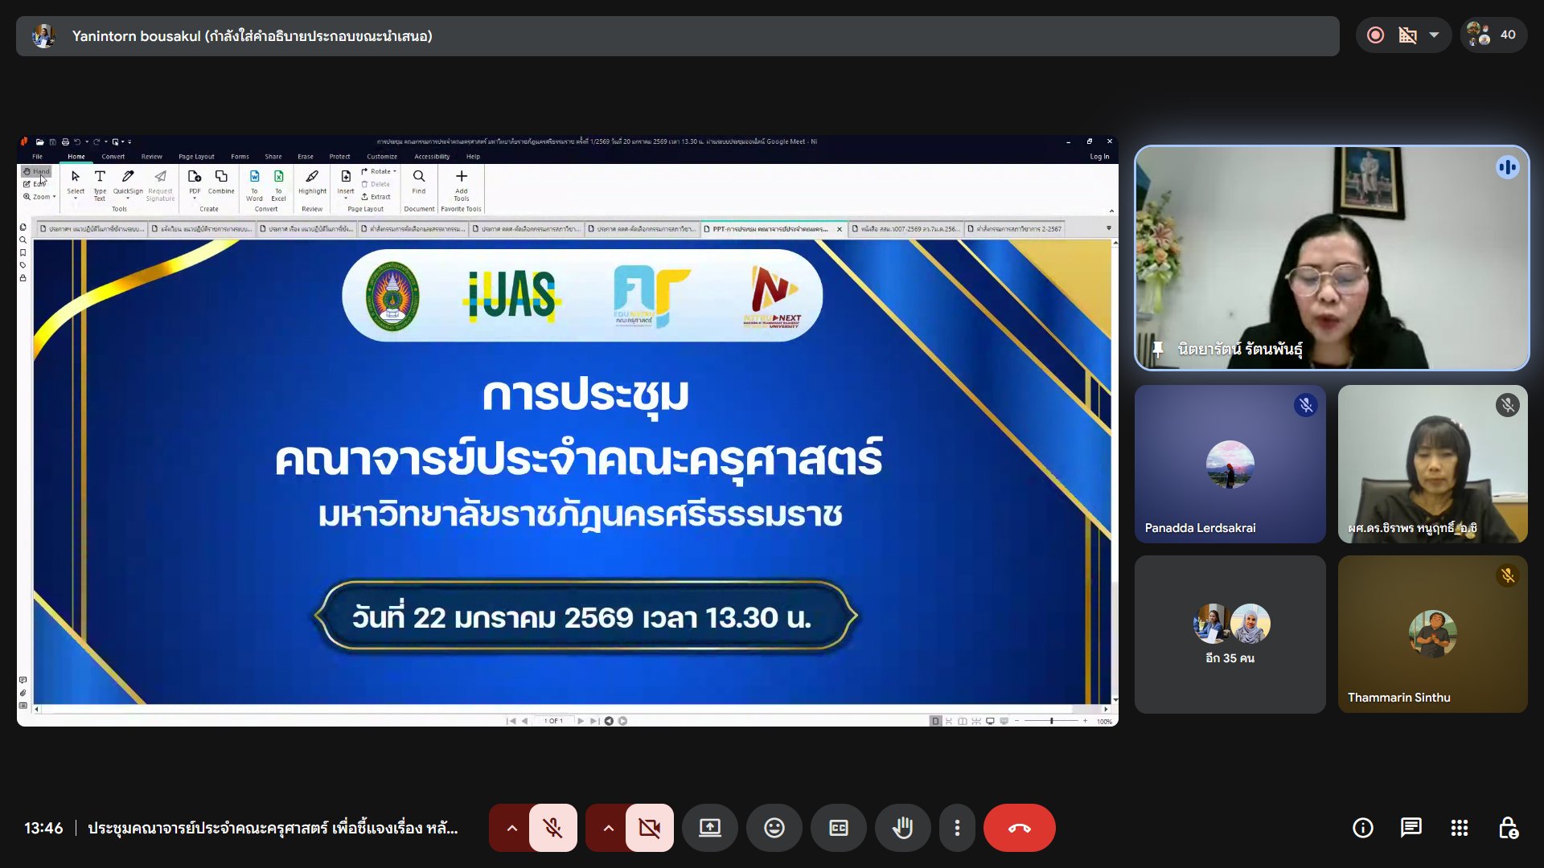
Task: Open the meeting details info icon
Action: [1362, 828]
